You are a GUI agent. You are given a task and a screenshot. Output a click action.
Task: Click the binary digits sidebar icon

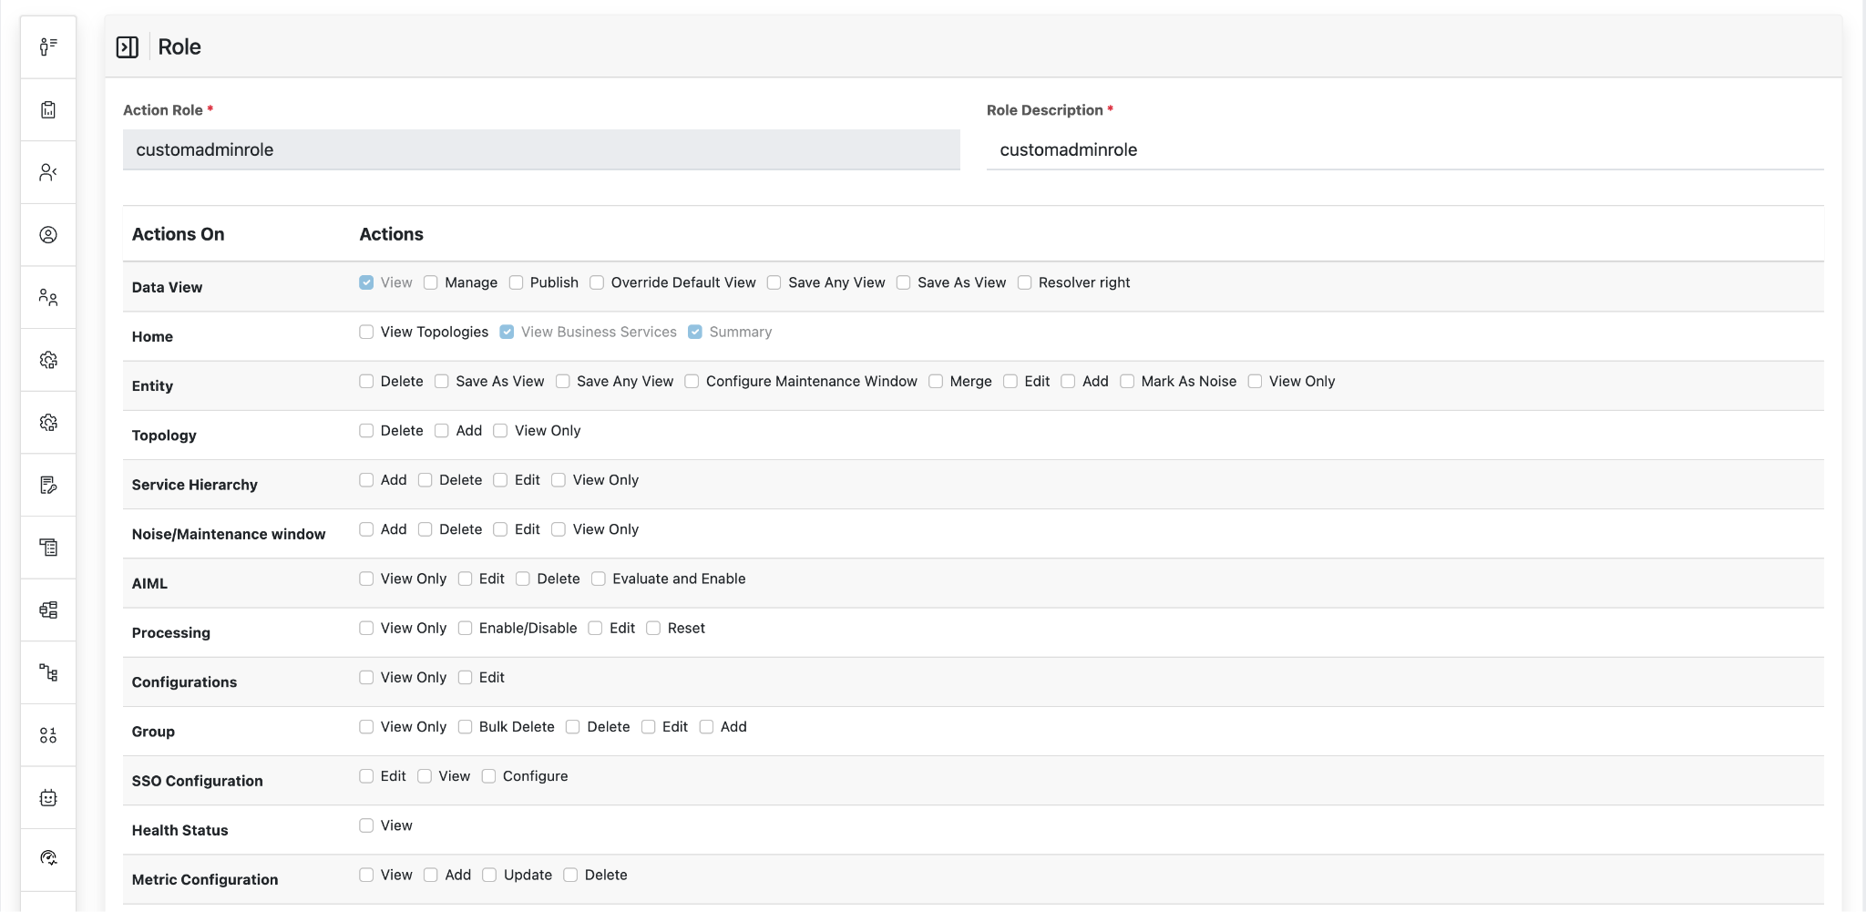[48, 735]
